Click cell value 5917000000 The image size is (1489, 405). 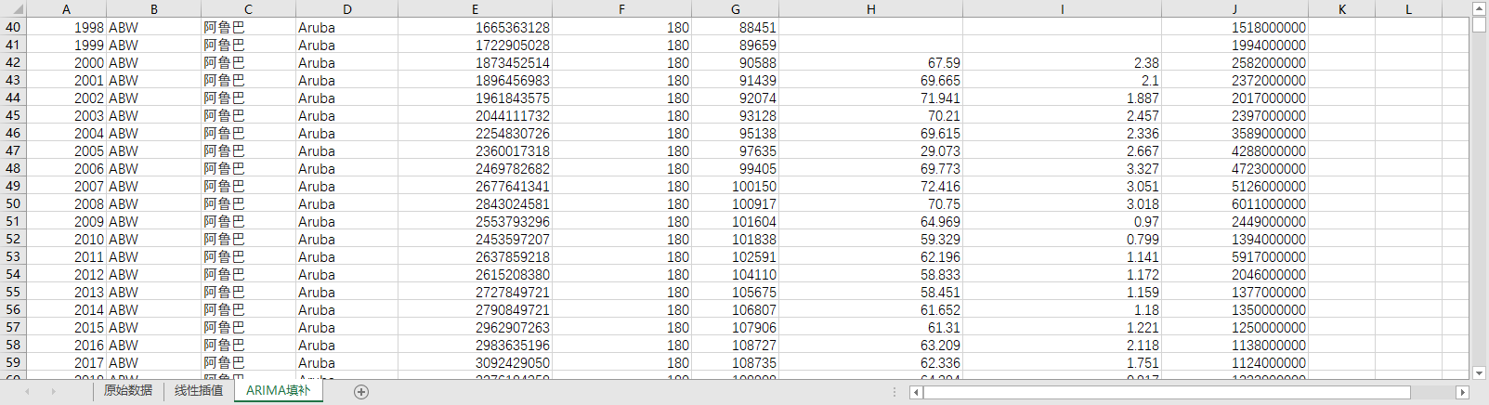1234,257
